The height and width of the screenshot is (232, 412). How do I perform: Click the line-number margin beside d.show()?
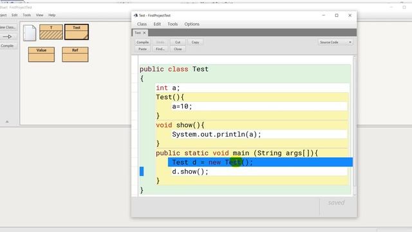click(135, 172)
